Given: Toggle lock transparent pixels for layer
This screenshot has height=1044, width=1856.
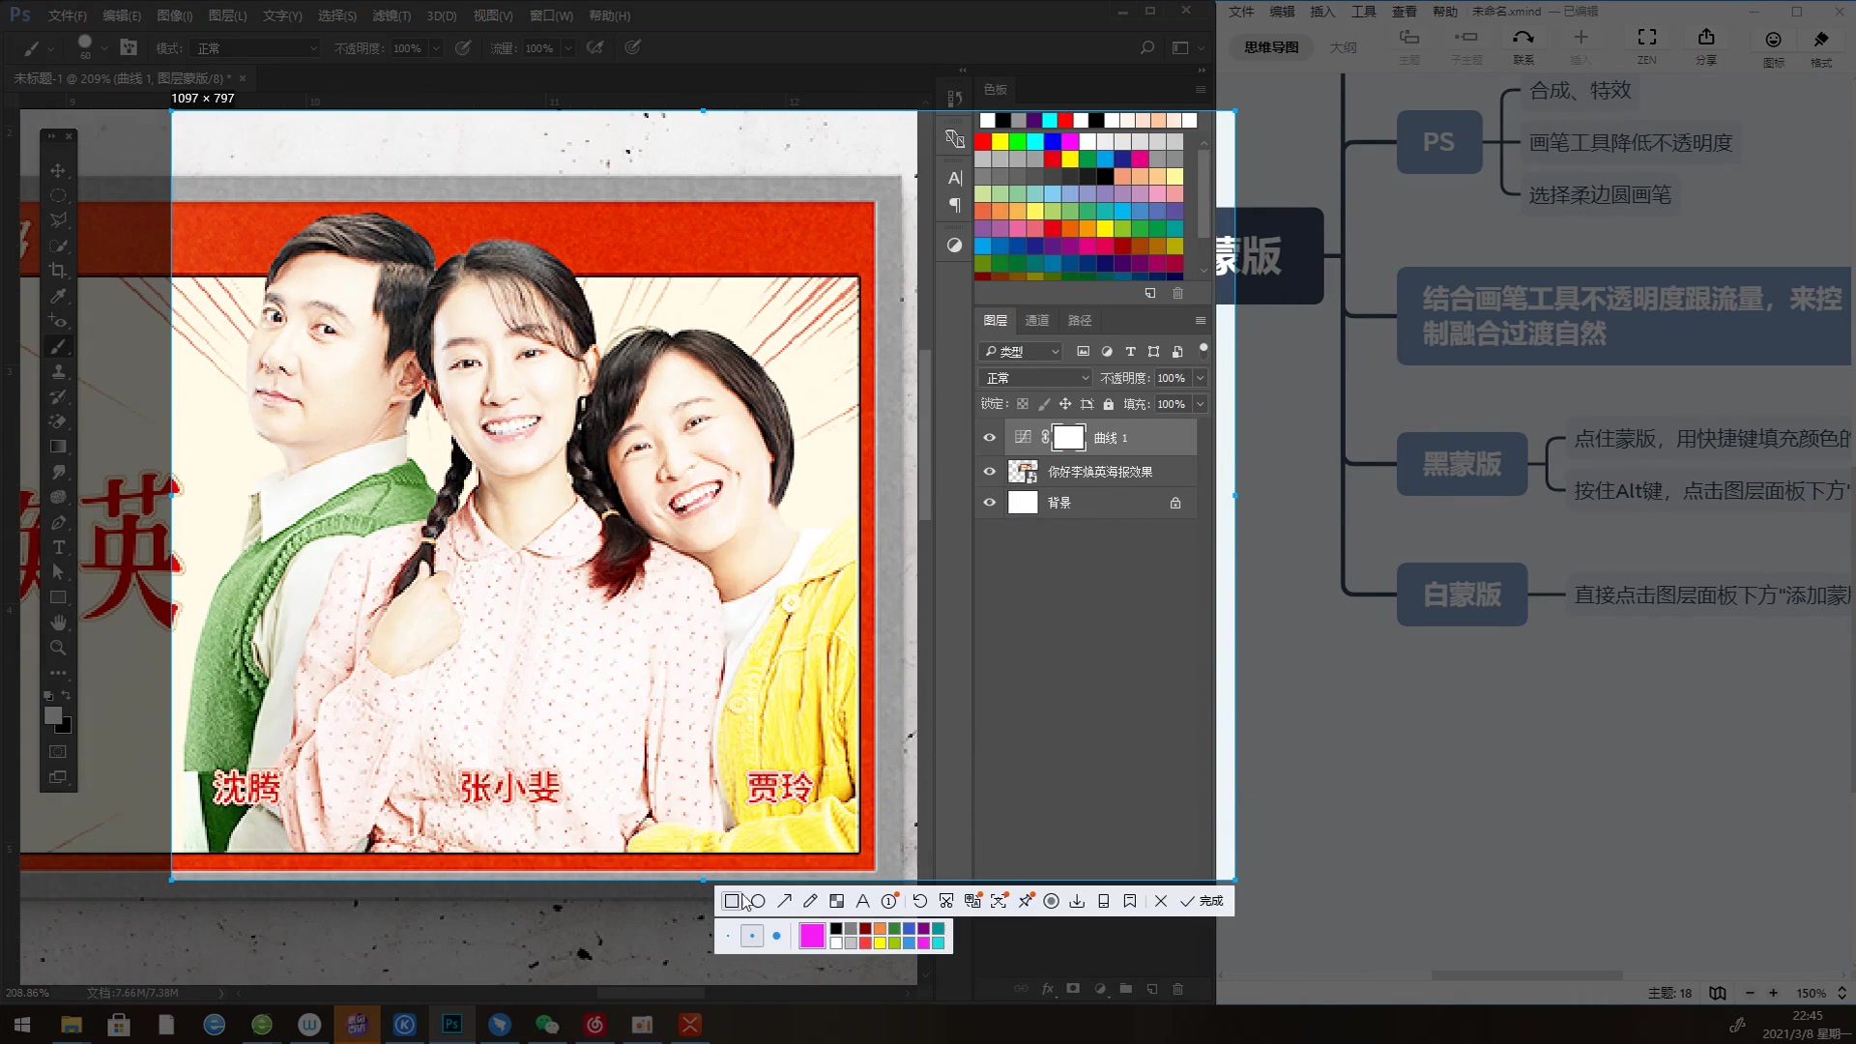Looking at the screenshot, I should click(1022, 404).
